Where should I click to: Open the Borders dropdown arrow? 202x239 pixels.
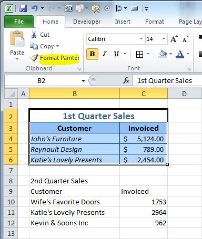[148, 54]
